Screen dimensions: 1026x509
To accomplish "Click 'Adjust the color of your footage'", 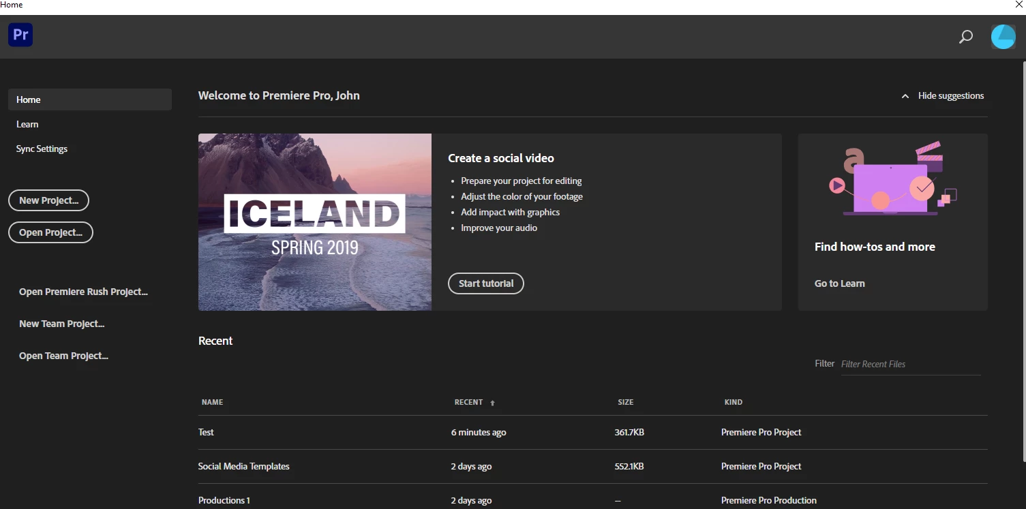I will click(522, 196).
